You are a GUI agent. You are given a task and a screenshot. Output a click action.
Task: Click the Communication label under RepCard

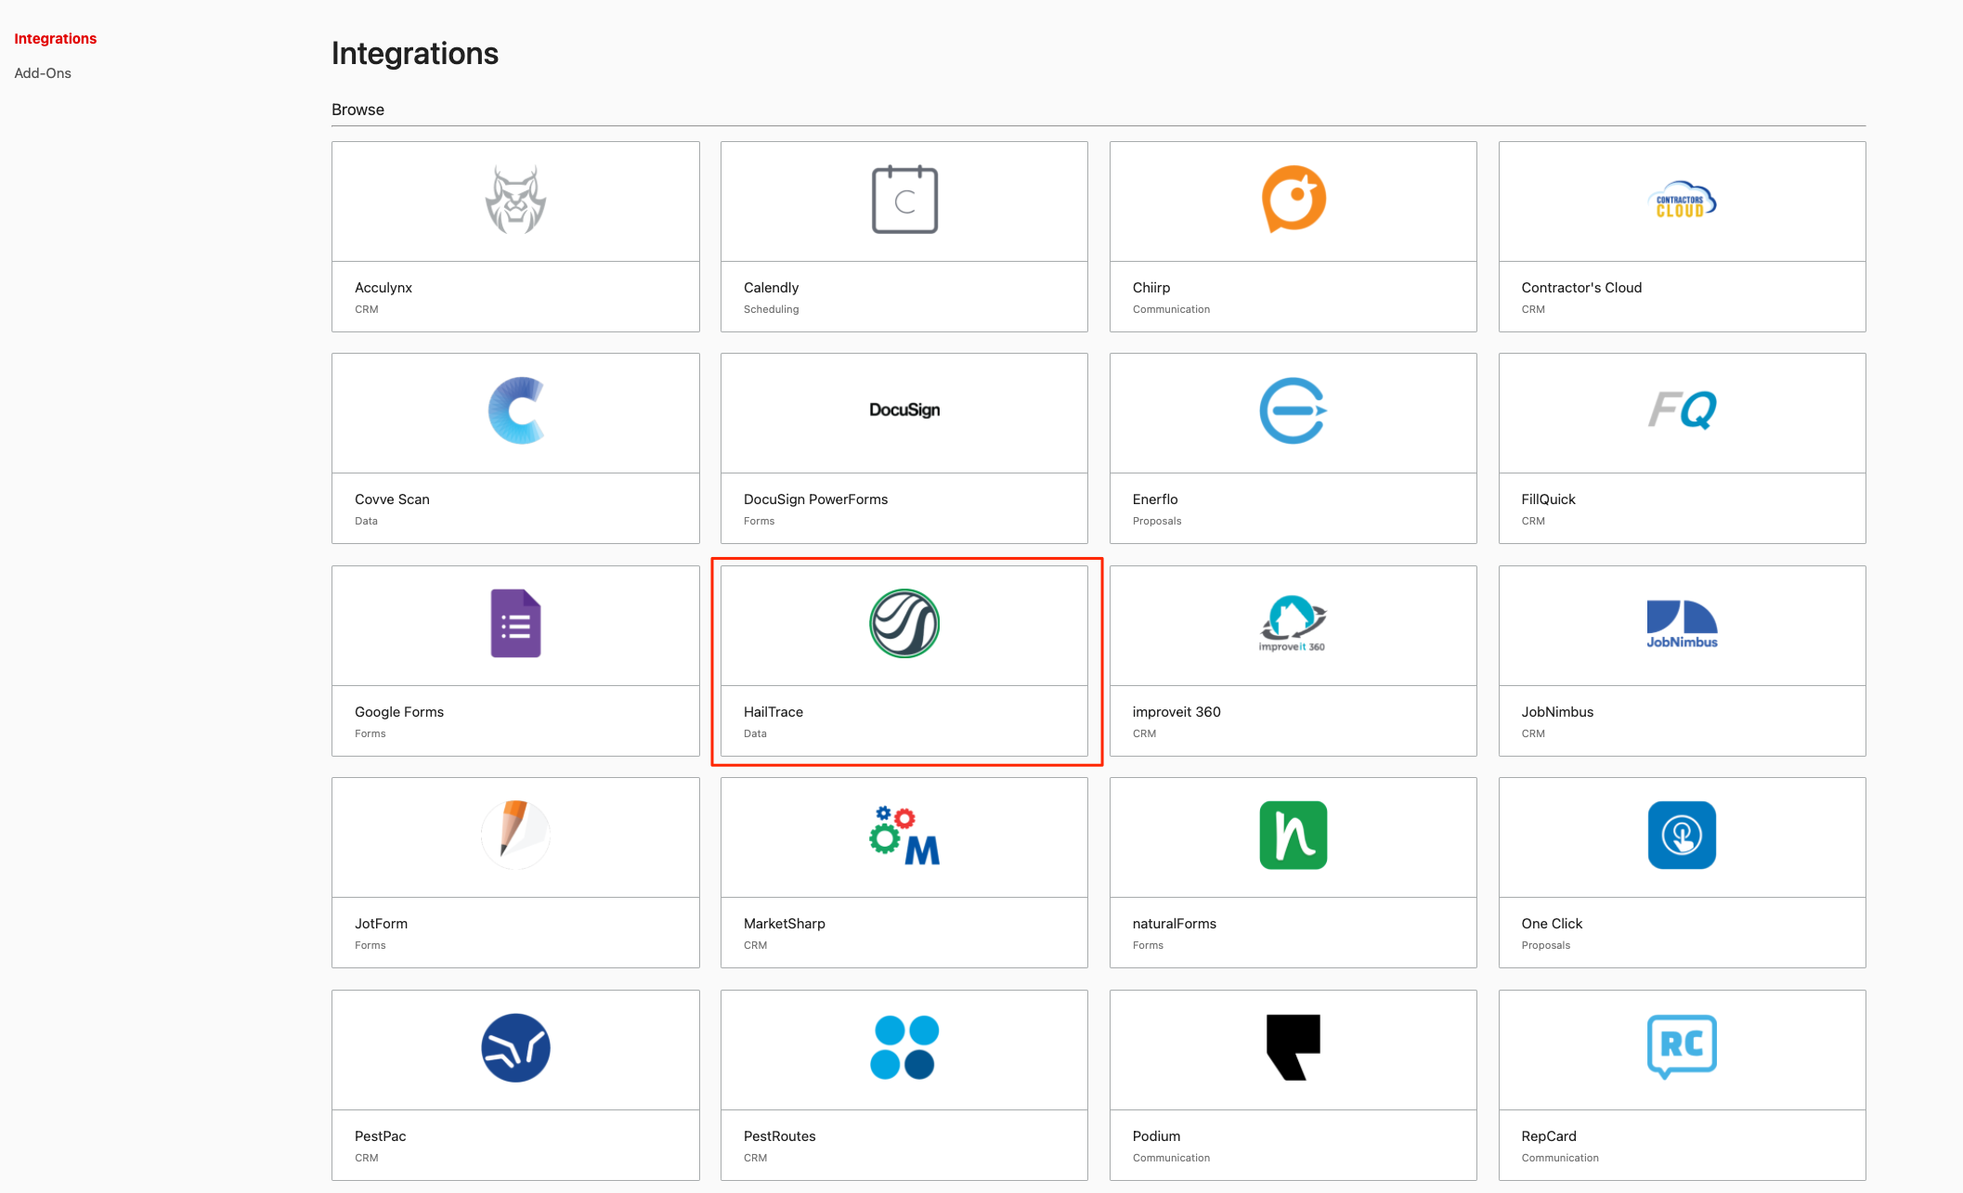pyautogui.click(x=1560, y=1158)
